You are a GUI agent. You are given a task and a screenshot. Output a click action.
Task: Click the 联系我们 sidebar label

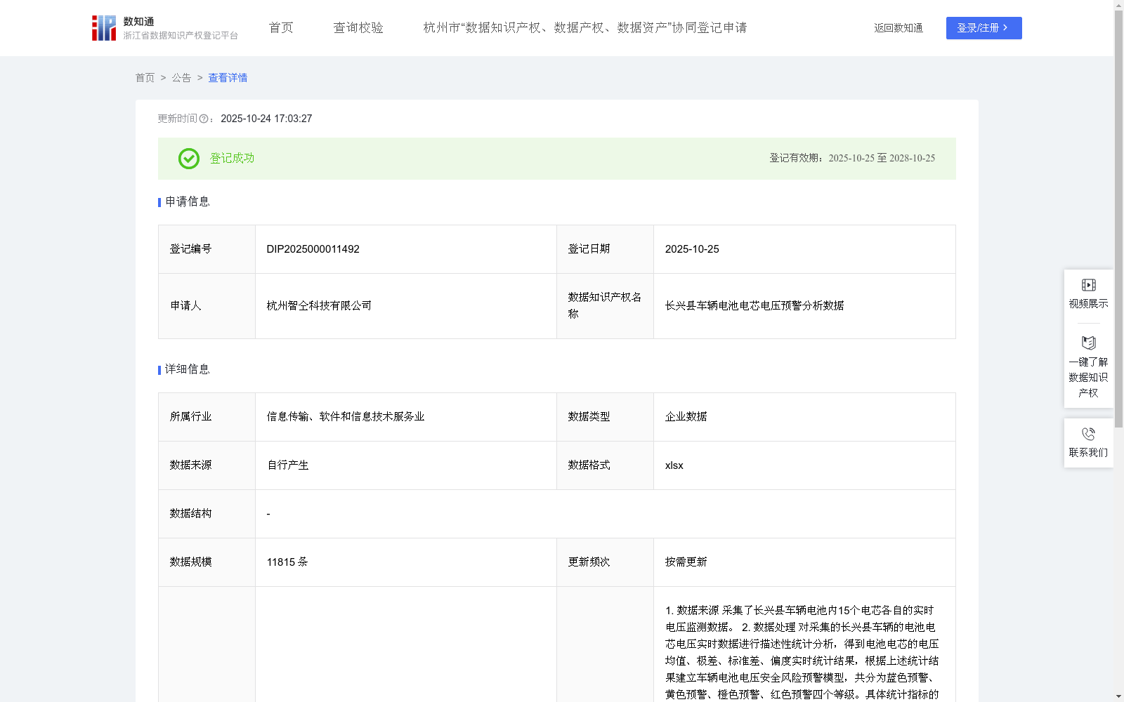[x=1089, y=453]
